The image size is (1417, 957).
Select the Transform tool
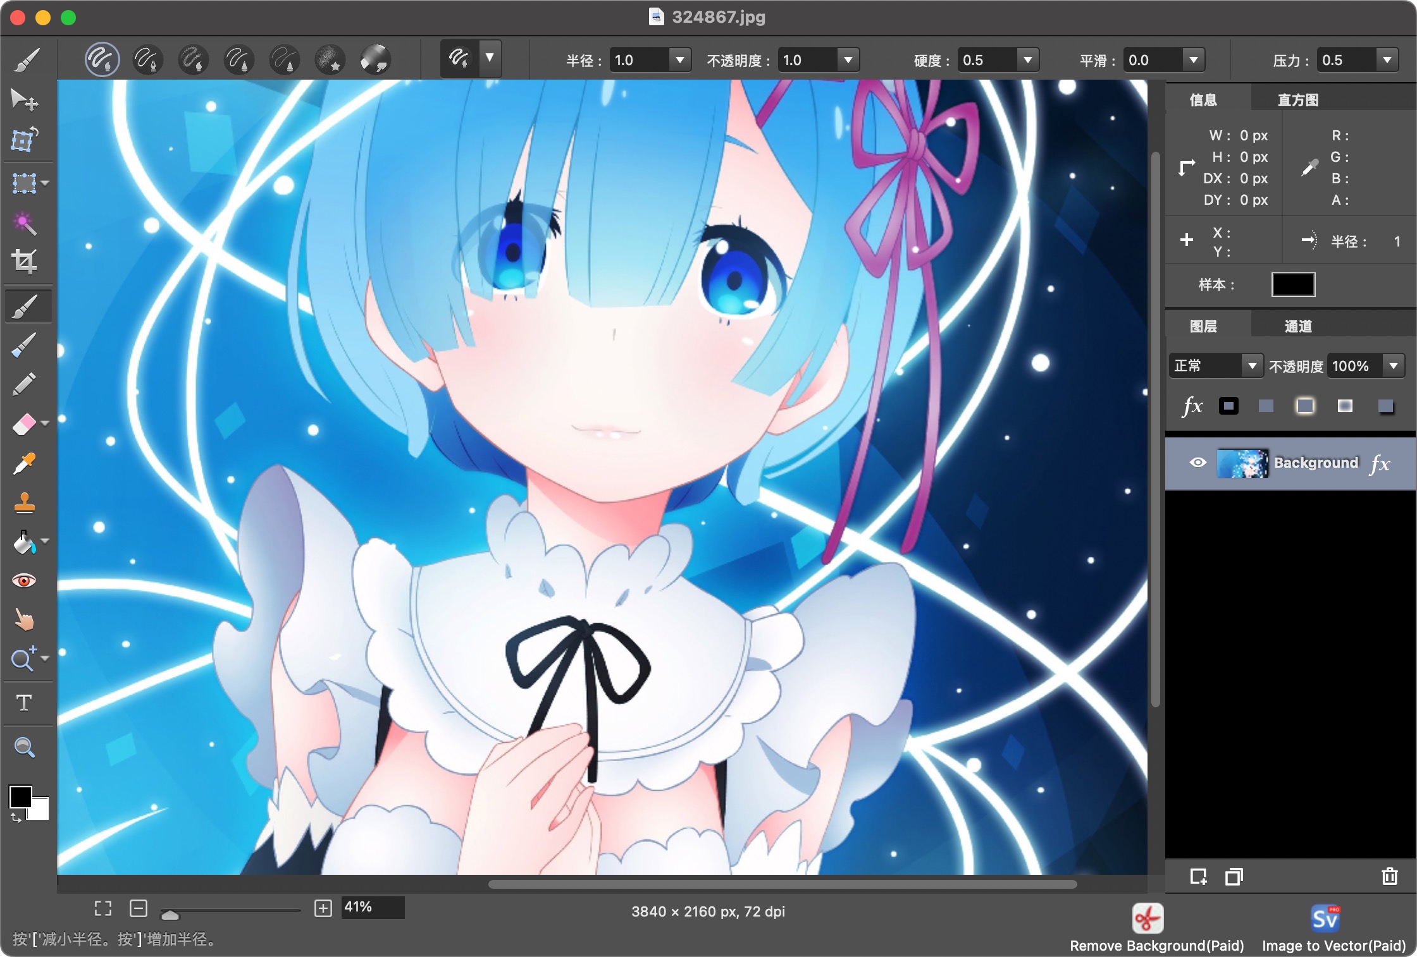pyautogui.click(x=25, y=140)
